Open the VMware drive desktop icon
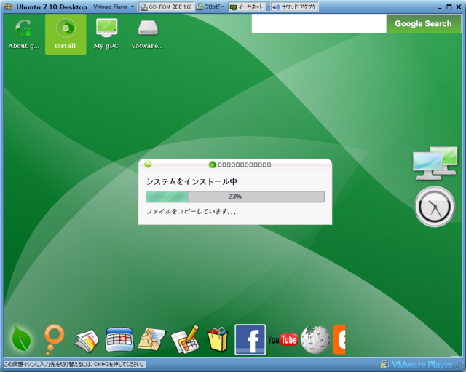 tap(147, 34)
